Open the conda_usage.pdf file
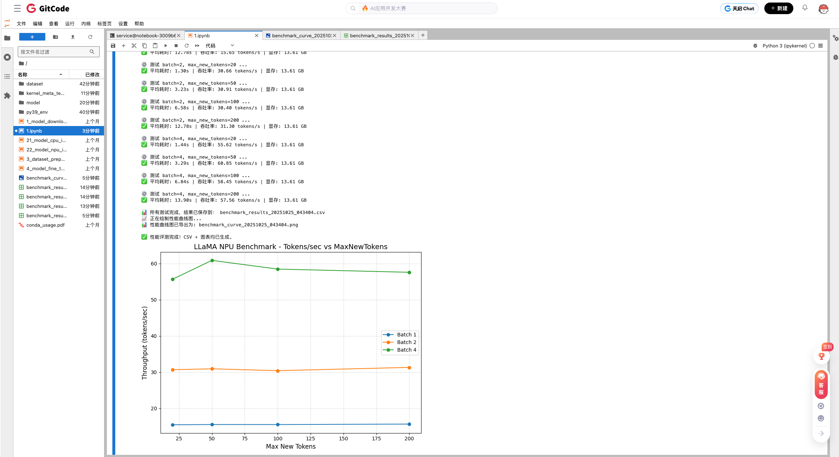Screen dimensions: 839x457 (x=45, y=225)
